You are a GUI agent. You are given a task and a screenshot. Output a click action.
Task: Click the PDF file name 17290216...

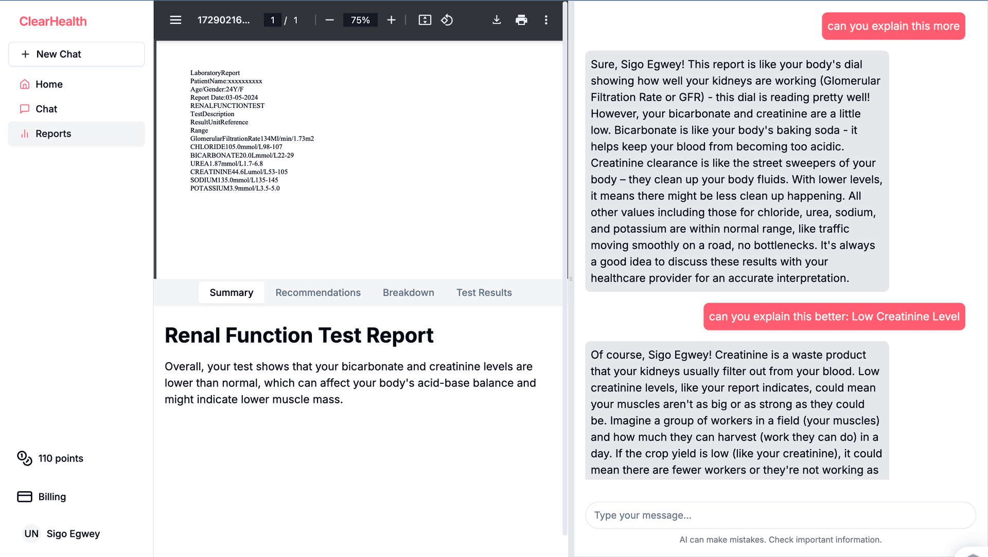(x=223, y=20)
